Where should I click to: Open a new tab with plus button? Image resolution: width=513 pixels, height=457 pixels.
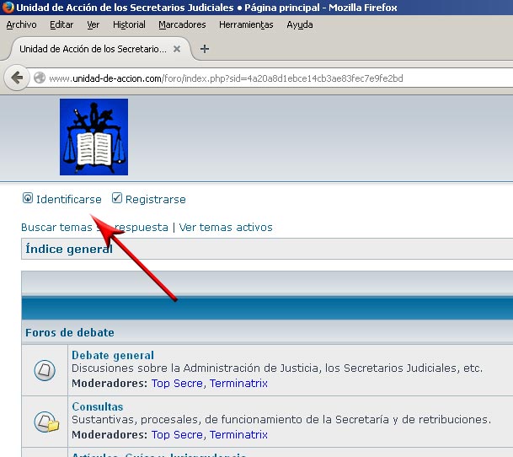(x=204, y=49)
